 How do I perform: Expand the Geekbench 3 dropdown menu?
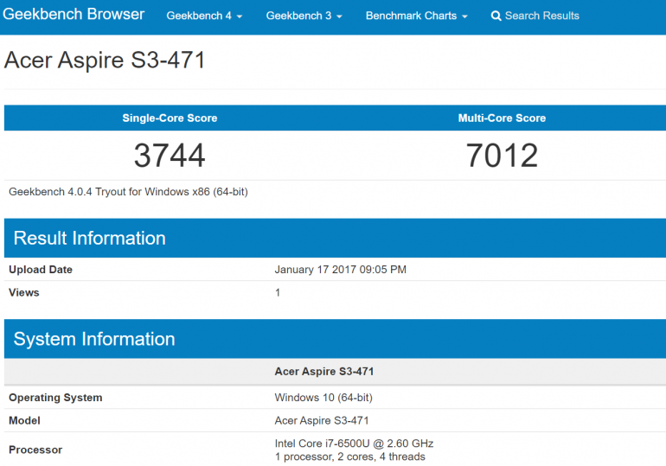(x=304, y=16)
